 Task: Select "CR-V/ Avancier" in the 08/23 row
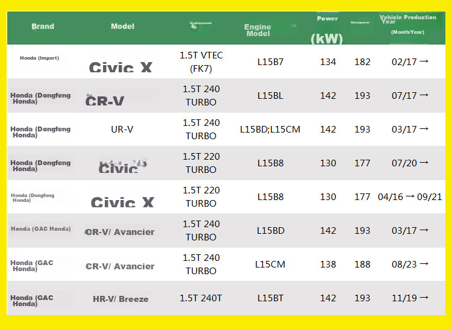pos(120,266)
